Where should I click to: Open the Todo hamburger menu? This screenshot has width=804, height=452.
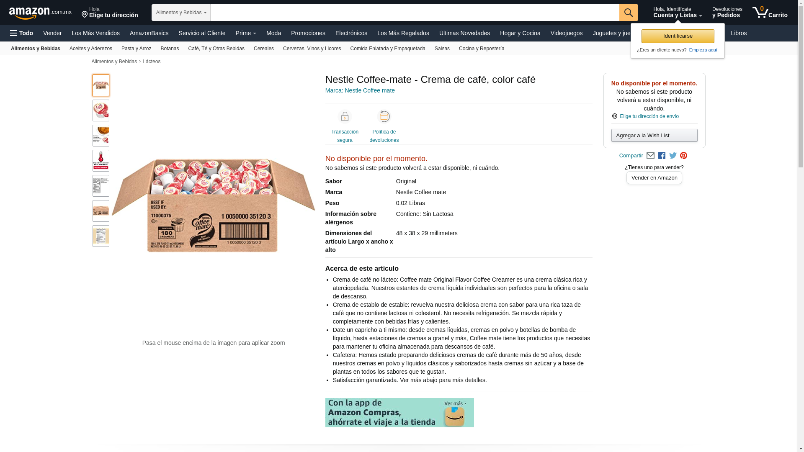coord(21,33)
